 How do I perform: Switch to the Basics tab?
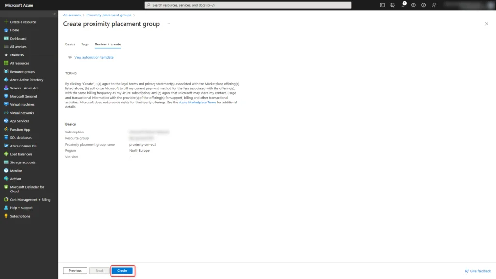pyautogui.click(x=70, y=44)
